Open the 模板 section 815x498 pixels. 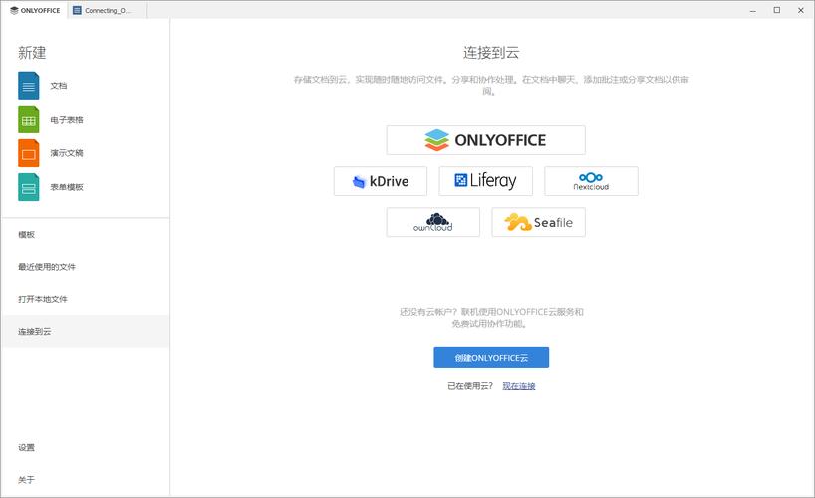coord(86,235)
